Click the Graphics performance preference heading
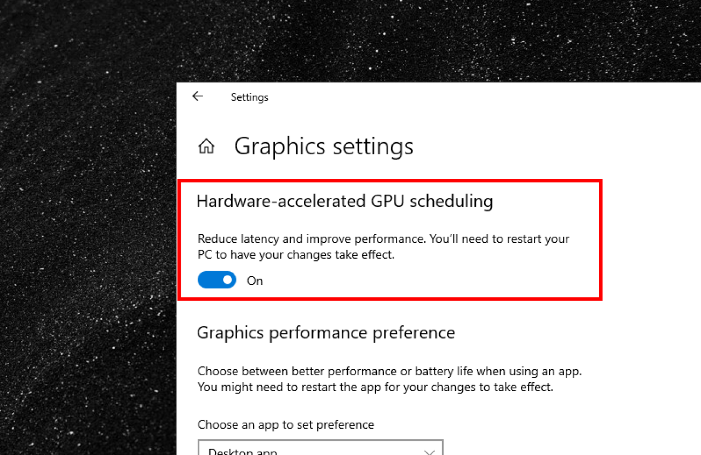The height and width of the screenshot is (455, 701). coord(326,332)
